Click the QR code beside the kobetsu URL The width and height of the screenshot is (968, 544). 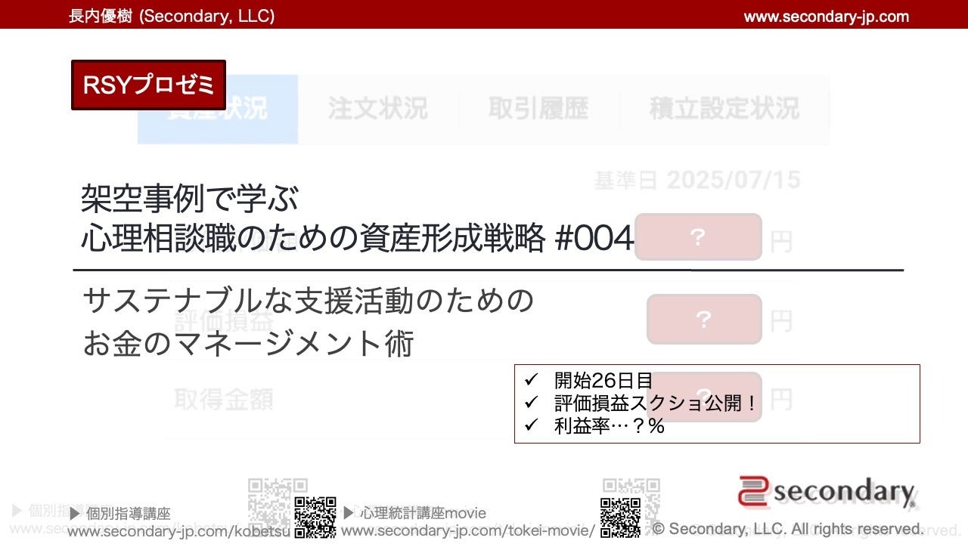(x=315, y=516)
